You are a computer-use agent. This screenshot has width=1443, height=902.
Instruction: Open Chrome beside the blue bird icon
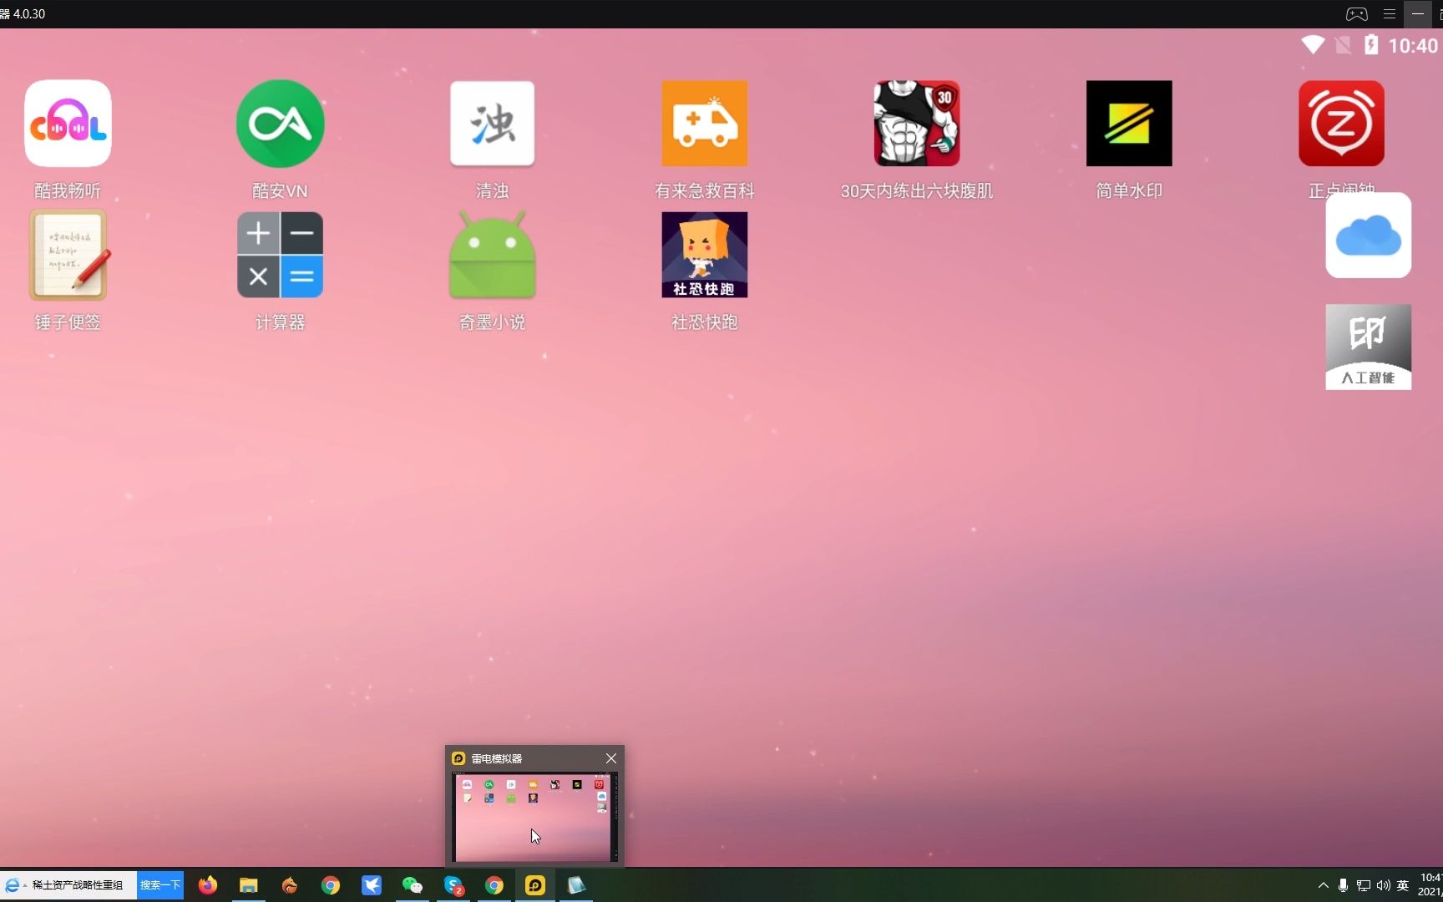tap(331, 885)
